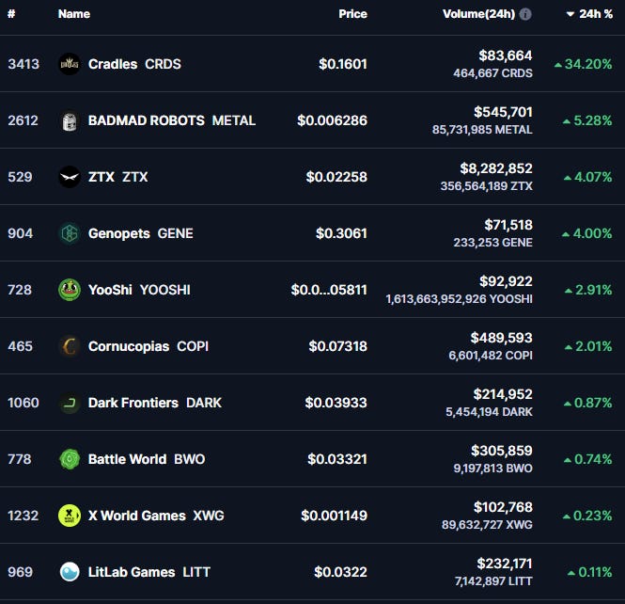Image resolution: width=625 pixels, height=604 pixels.
Task: Open the ZTX coin page link
Action: 118,177
